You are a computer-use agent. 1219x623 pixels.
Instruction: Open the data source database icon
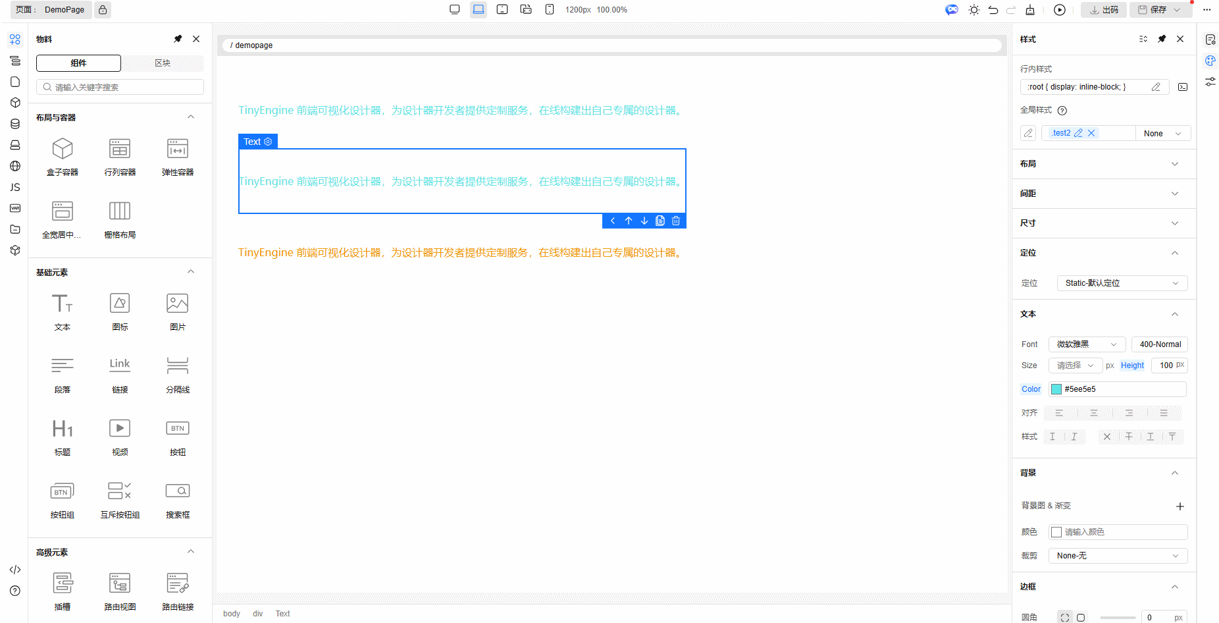[x=15, y=124]
